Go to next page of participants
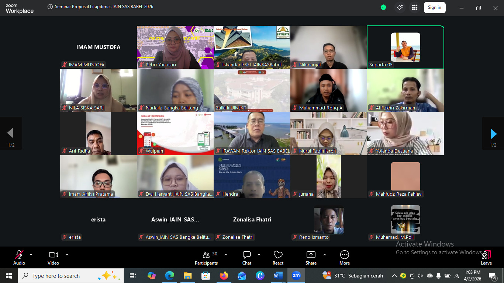 [493, 134]
